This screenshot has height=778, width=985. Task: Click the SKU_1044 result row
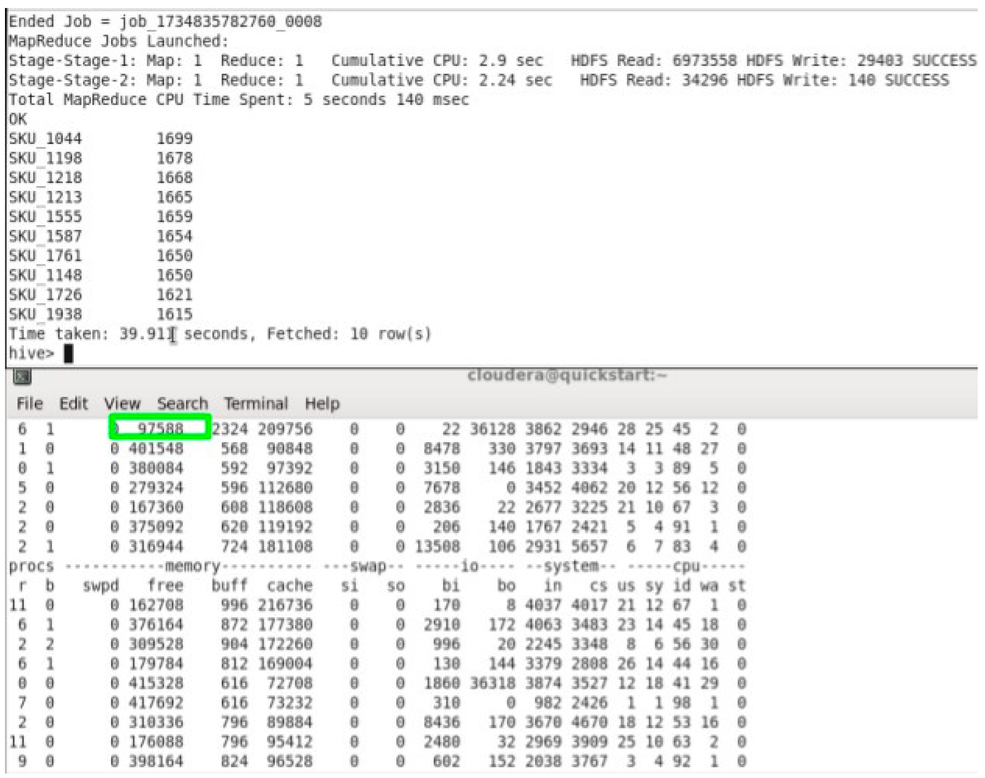(x=100, y=138)
